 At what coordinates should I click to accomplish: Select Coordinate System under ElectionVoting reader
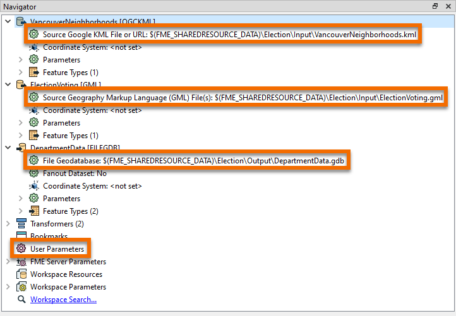(x=92, y=110)
